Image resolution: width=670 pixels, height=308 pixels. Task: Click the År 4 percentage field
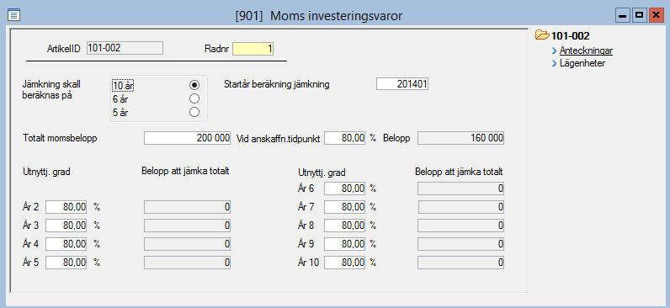[66, 244]
